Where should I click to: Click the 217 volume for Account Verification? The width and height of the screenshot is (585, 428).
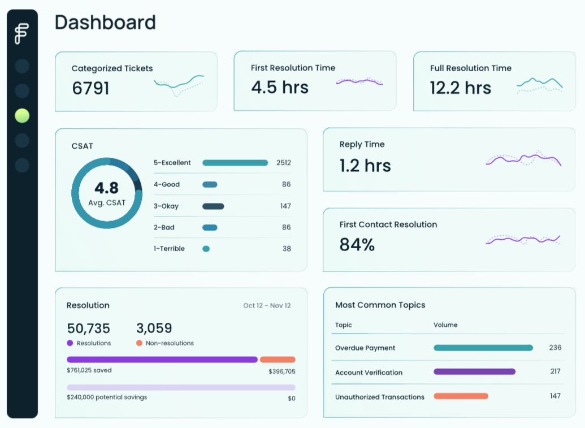pyautogui.click(x=555, y=371)
